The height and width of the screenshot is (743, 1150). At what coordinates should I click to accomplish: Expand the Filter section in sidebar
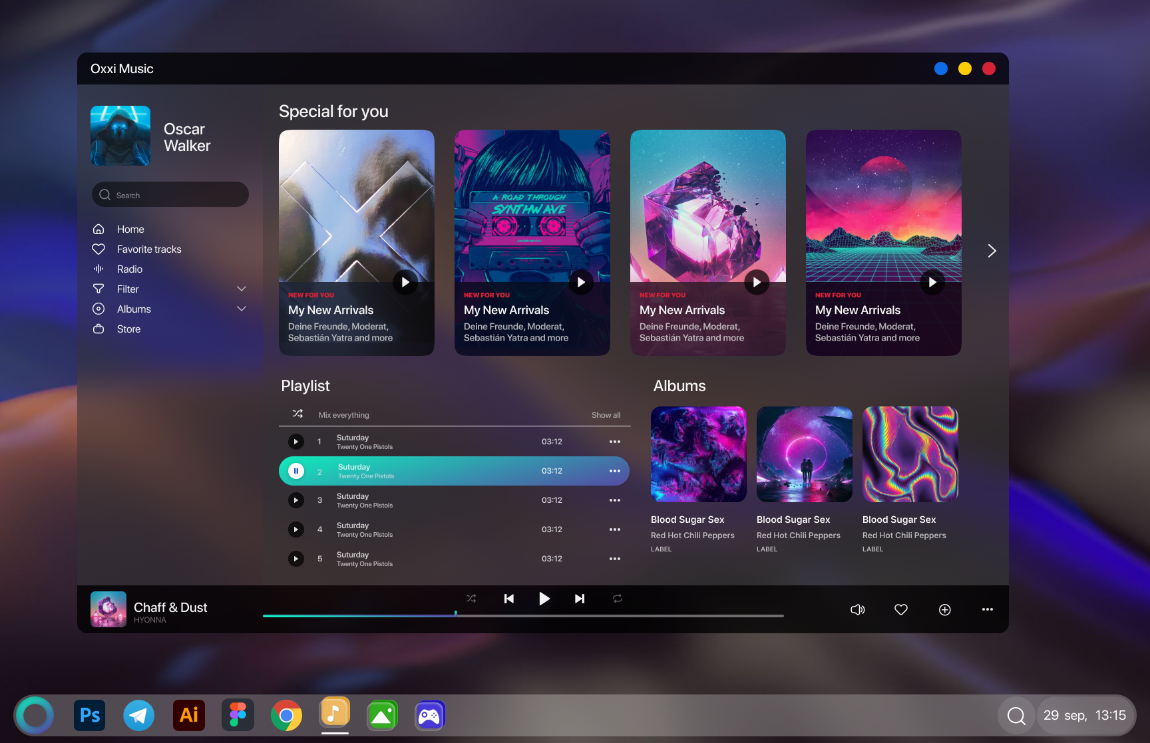coord(242,289)
